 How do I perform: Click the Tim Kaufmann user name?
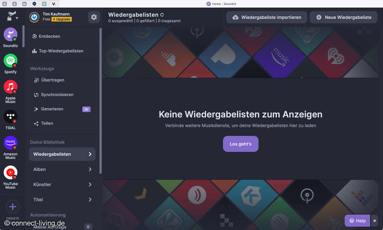(x=56, y=14)
